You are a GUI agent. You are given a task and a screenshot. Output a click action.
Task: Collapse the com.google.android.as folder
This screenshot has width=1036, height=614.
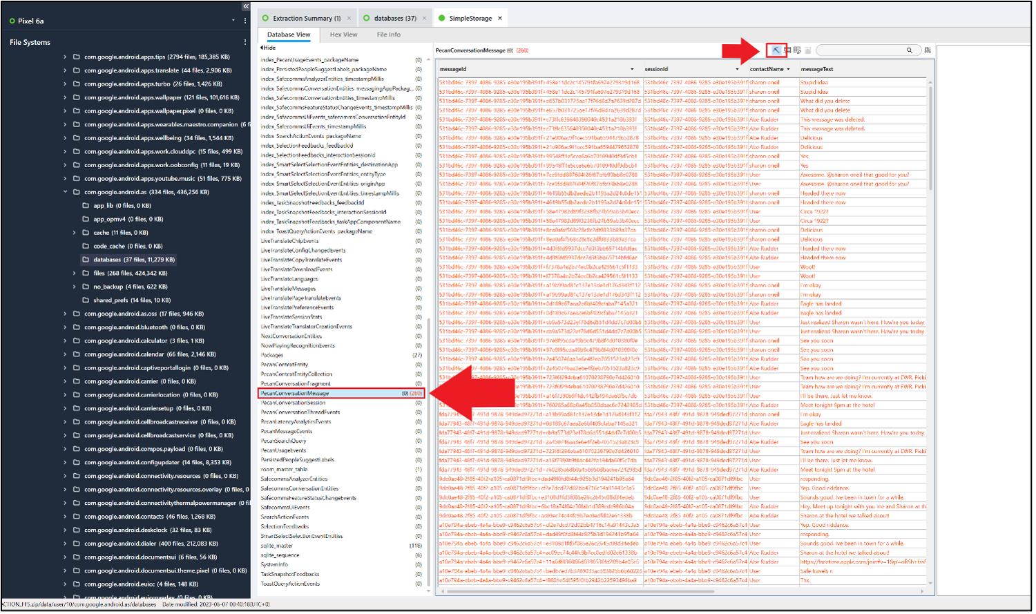[x=66, y=192]
